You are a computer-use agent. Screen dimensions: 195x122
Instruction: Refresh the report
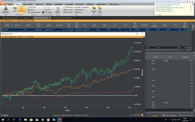[x=78, y=12]
